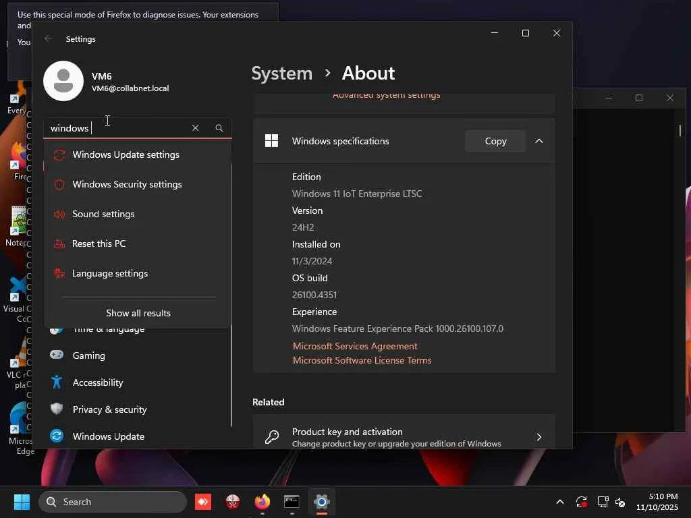Click the Windows Update sync icon in sidebar
Screen dimensions: 691x518
tap(57, 436)
